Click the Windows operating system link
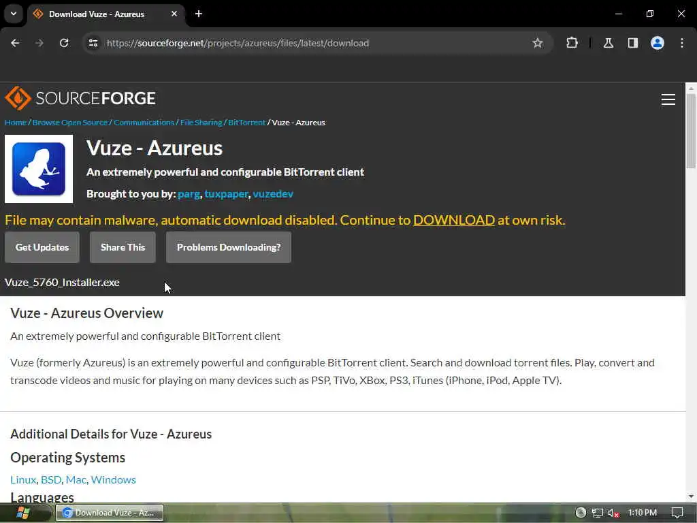 click(x=114, y=480)
